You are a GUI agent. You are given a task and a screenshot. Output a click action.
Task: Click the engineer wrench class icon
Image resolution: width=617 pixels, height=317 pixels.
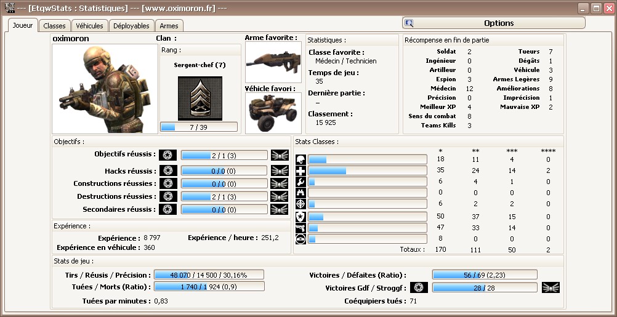coord(300,182)
